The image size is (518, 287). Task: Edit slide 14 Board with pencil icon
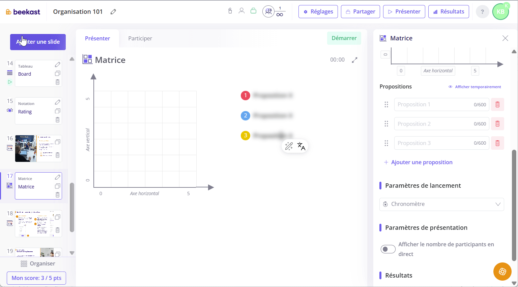[58, 64]
